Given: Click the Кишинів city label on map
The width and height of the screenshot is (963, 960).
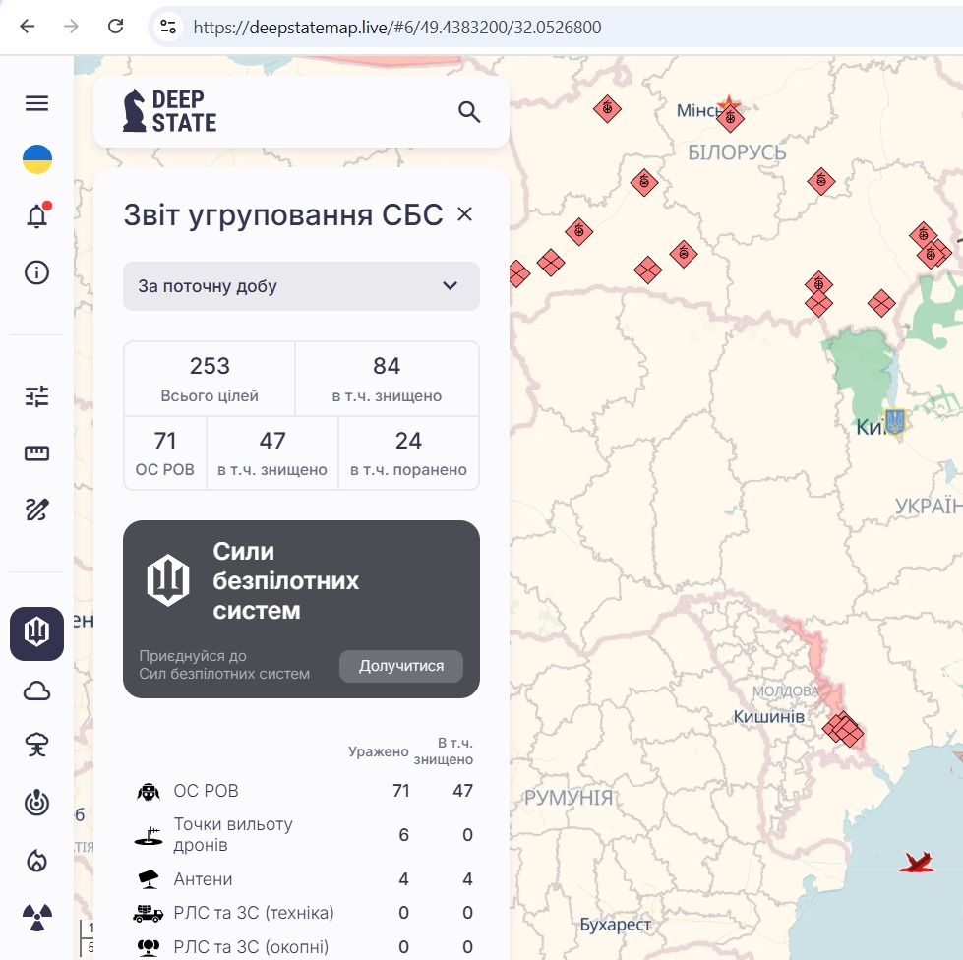Looking at the screenshot, I should coord(768,717).
